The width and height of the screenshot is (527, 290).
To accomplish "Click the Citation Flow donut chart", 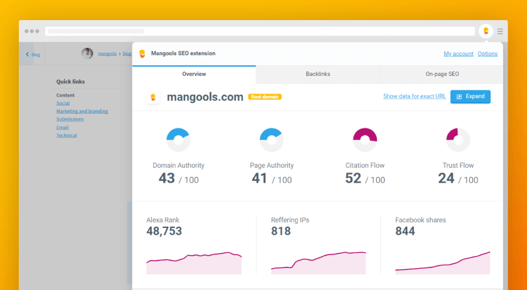I will (x=365, y=139).
